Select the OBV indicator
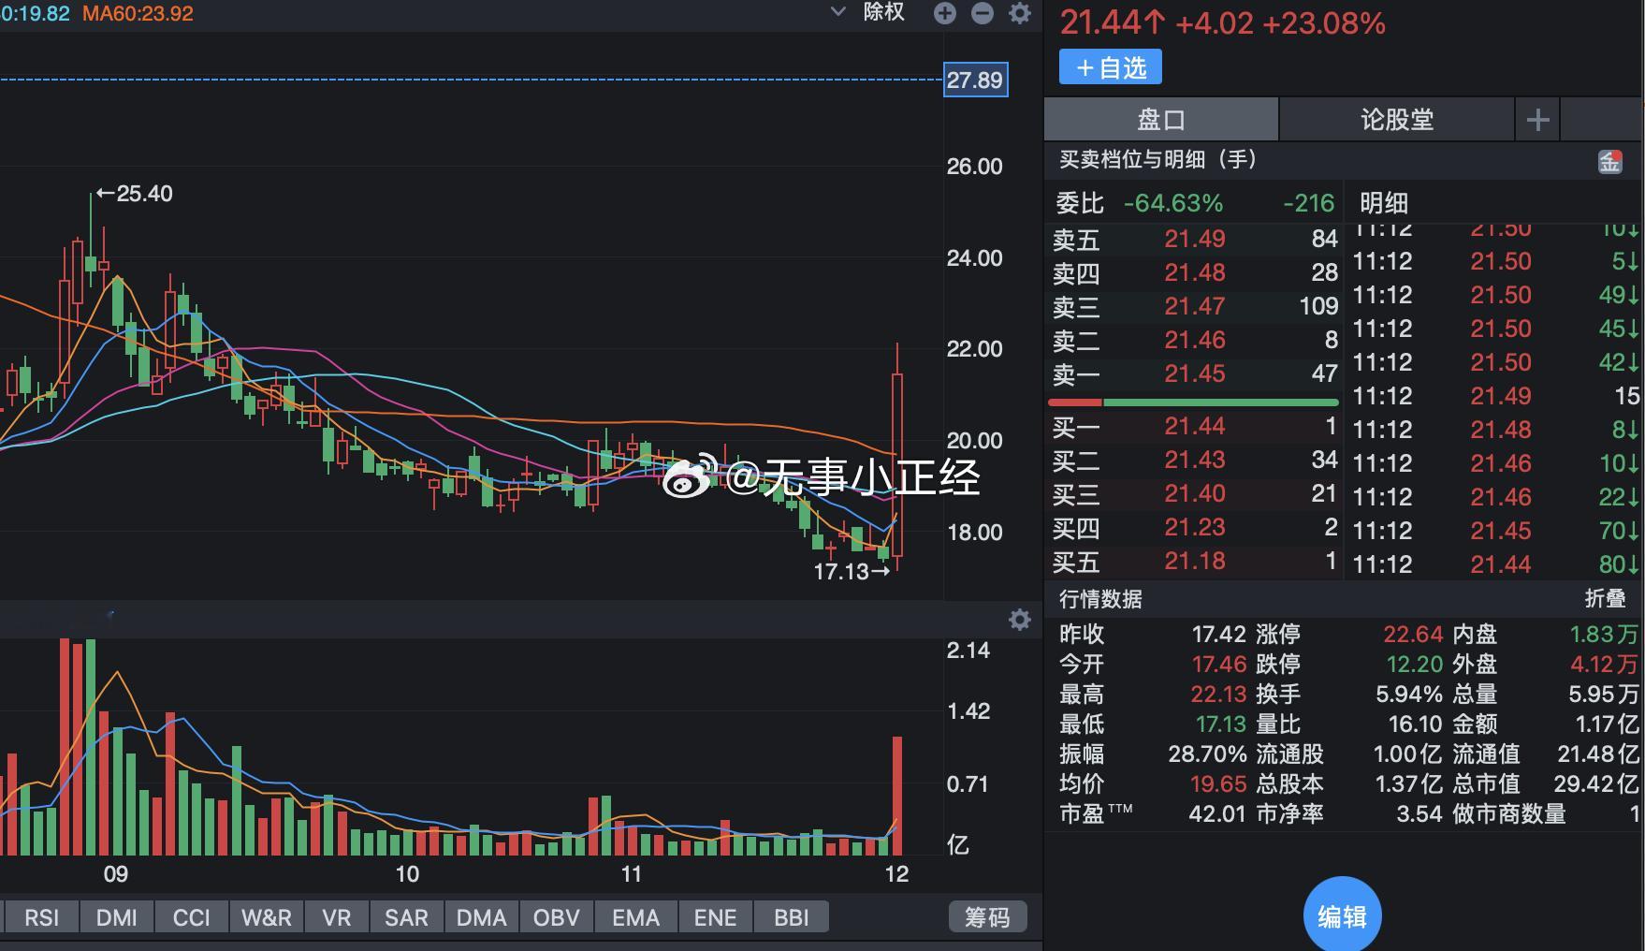Viewport: 1645px width, 951px height. point(556,916)
